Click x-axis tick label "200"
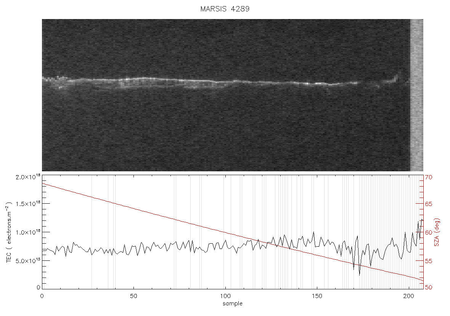 (x=409, y=296)
